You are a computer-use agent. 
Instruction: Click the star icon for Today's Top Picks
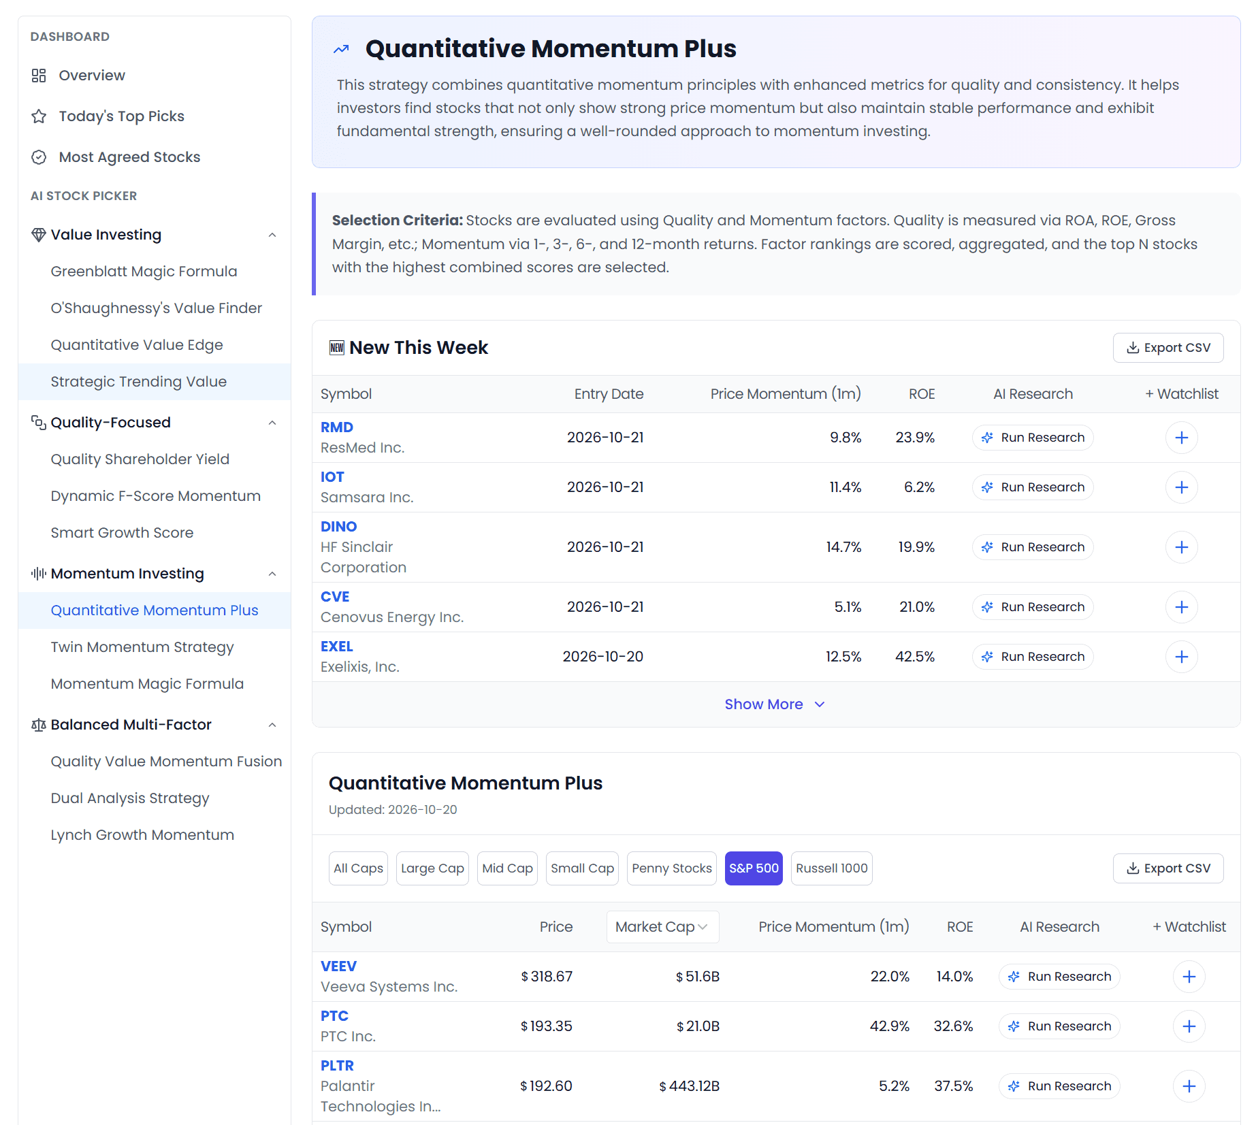click(39, 116)
